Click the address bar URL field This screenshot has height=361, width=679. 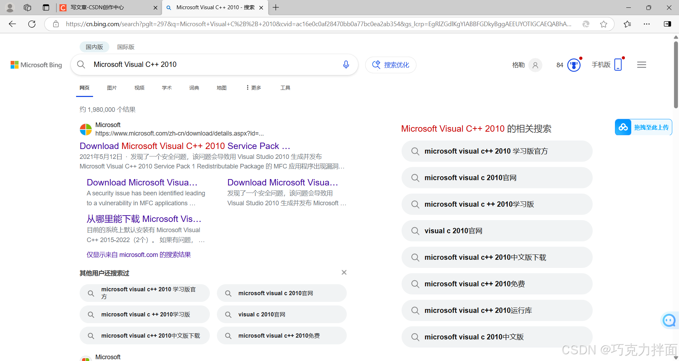point(318,24)
